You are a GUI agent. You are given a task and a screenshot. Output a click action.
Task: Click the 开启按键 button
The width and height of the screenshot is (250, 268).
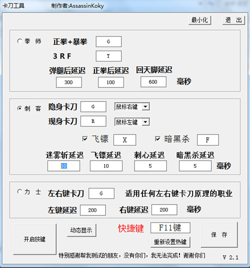click(34, 239)
